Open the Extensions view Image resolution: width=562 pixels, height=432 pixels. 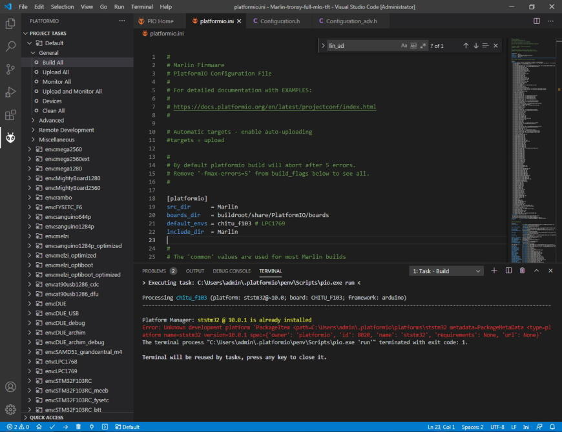pos(10,115)
